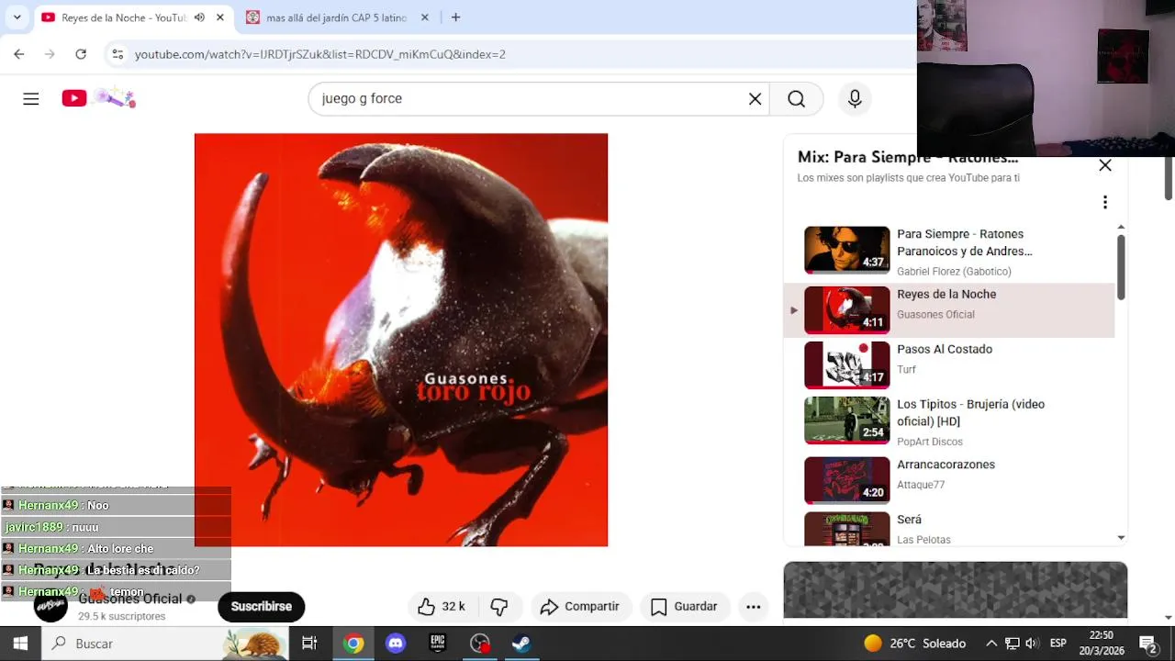The image size is (1175, 661).
Task: Open the Windows notification center
Action: pyautogui.click(x=1147, y=644)
